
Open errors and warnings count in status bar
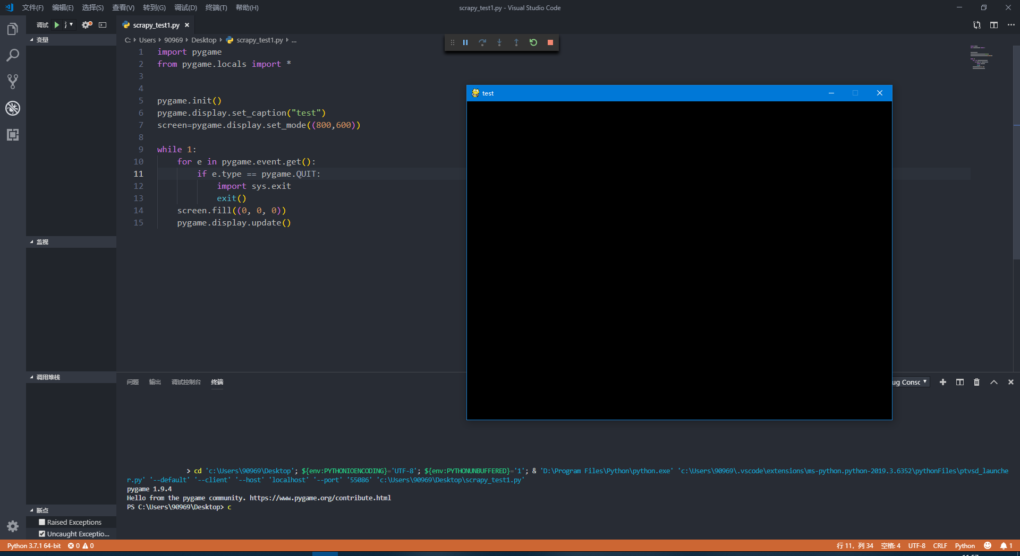(x=81, y=545)
